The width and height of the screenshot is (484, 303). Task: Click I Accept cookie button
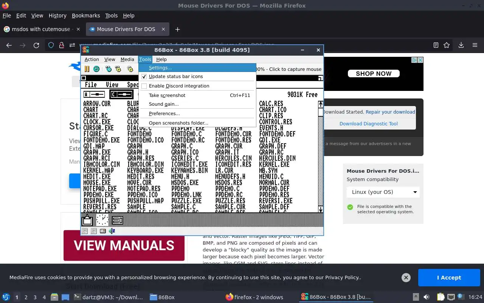[x=449, y=278]
